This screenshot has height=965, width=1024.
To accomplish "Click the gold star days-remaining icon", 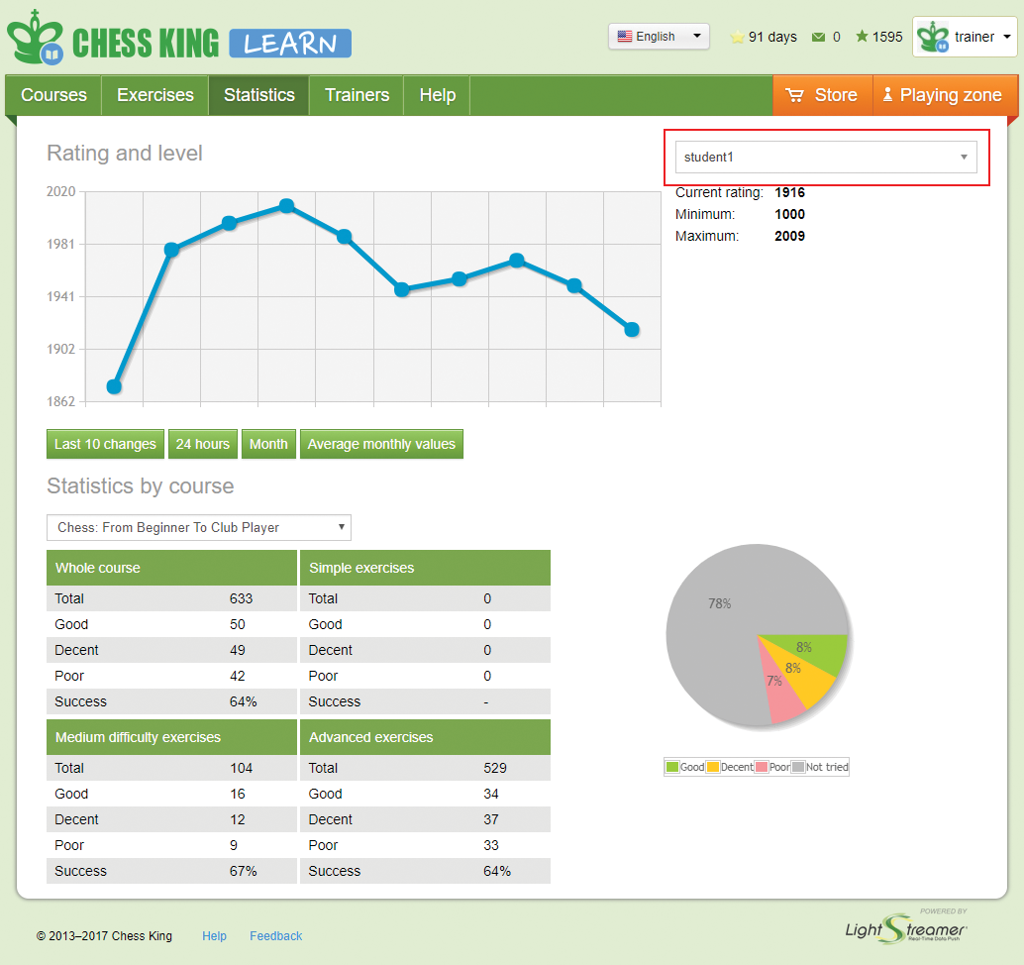I will tap(737, 38).
